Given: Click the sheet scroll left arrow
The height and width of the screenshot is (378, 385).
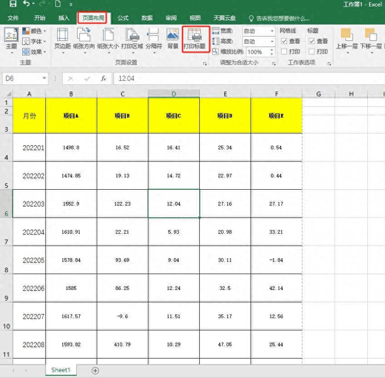Looking at the screenshot, I should [13, 370].
